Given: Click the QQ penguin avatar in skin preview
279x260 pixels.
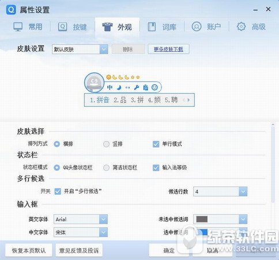Looking at the screenshot, I should point(94,83).
